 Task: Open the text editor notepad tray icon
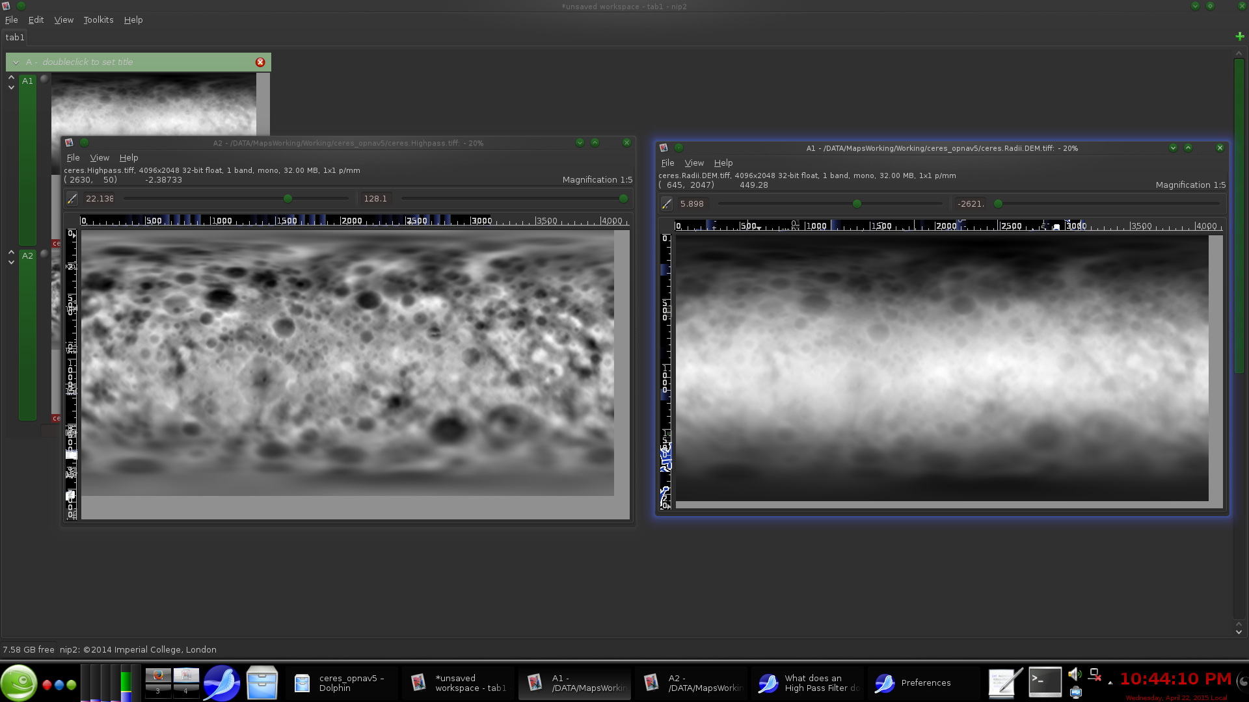point(1005,682)
